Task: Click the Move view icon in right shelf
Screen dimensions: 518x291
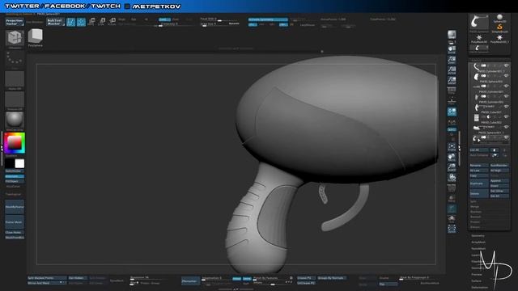Action: (x=452, y=158)
